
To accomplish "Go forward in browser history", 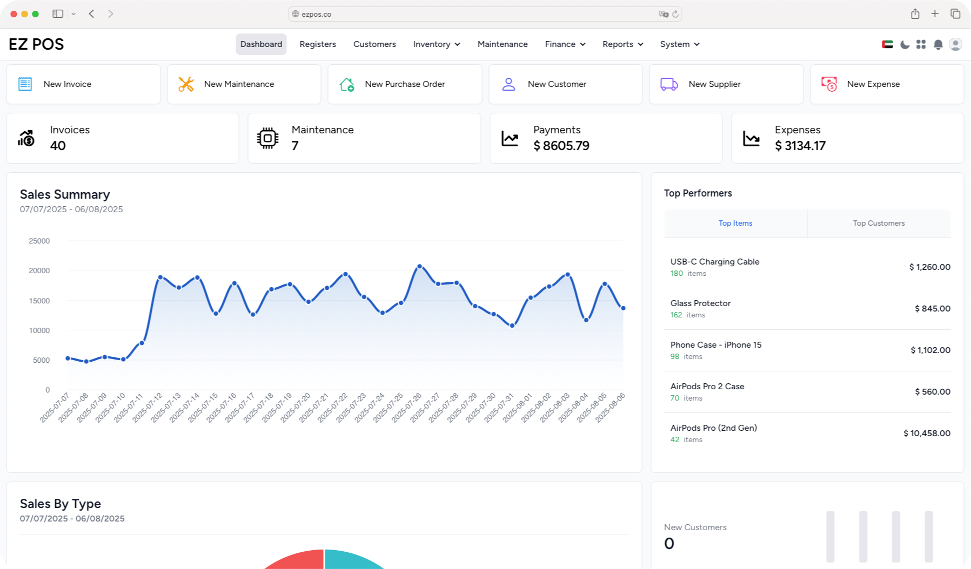I will [x=111, y=14].
